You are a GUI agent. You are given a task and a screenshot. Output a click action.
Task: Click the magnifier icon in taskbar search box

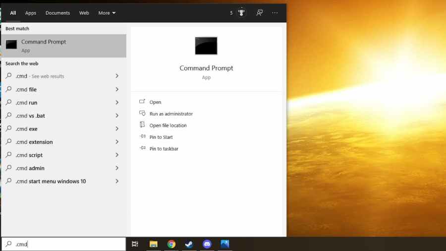[x=9, y=244]
